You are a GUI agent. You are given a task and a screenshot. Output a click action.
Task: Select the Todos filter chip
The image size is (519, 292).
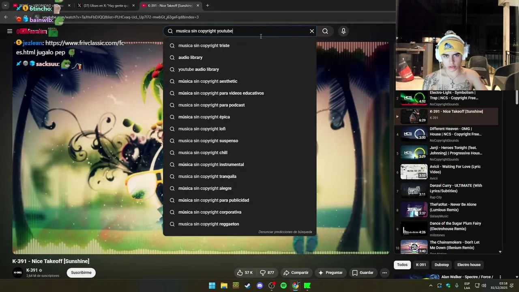[x=402, y=265]
